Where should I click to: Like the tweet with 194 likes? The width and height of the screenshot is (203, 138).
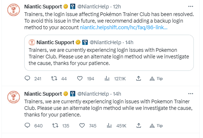(80, 78)
